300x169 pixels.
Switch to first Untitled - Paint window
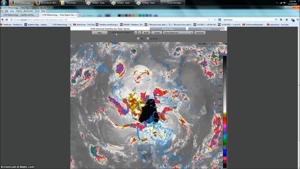point(97,3)
